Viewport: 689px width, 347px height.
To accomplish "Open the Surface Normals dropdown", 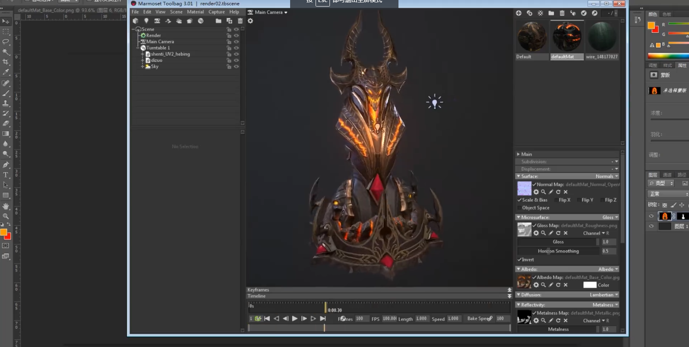I will pos(607,176).
